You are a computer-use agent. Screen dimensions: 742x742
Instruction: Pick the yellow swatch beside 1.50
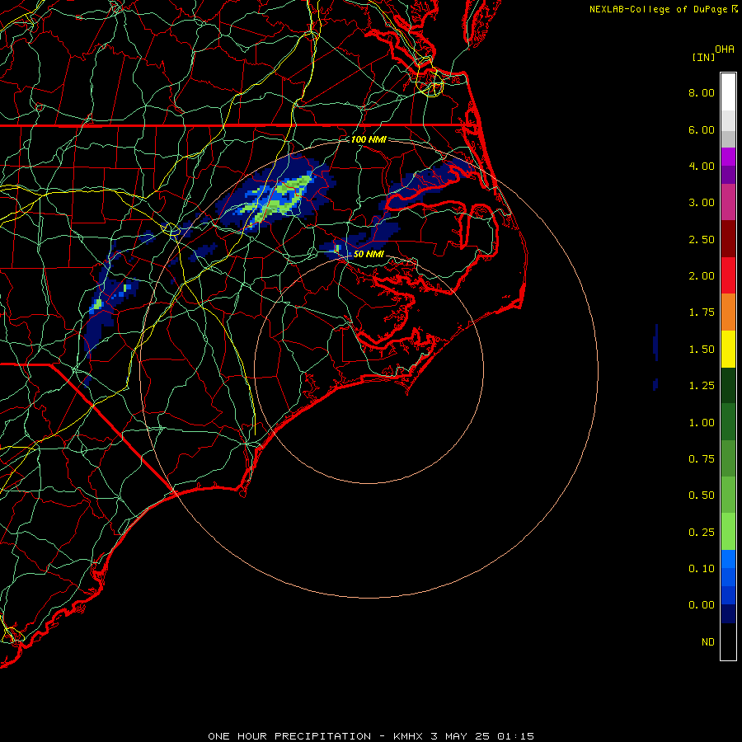point(728,349)
